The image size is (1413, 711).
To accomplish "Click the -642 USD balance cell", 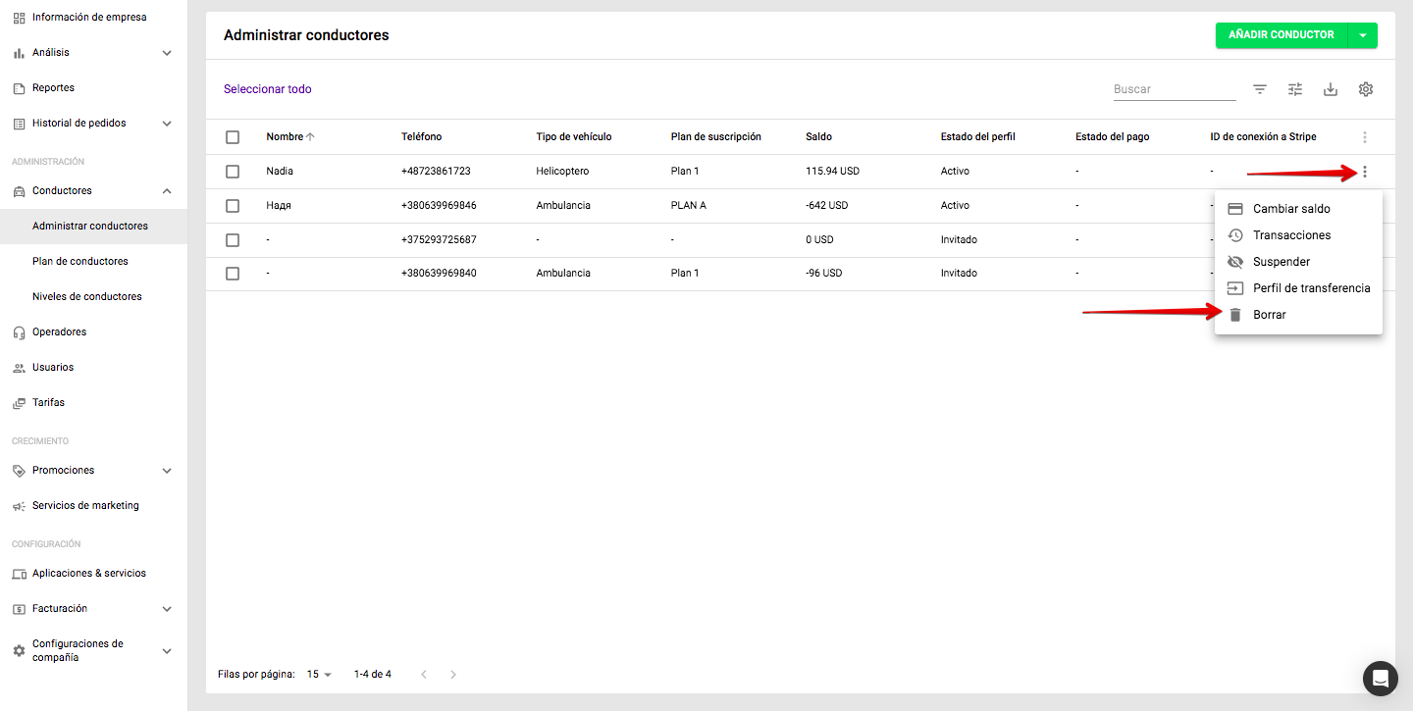I will click(826, 206).
